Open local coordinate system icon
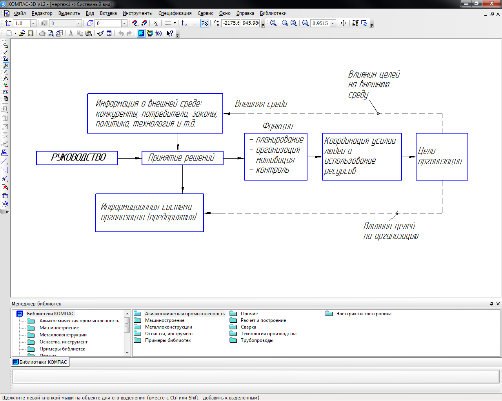This screenshot has height=401, width=502. pos(184,23)
